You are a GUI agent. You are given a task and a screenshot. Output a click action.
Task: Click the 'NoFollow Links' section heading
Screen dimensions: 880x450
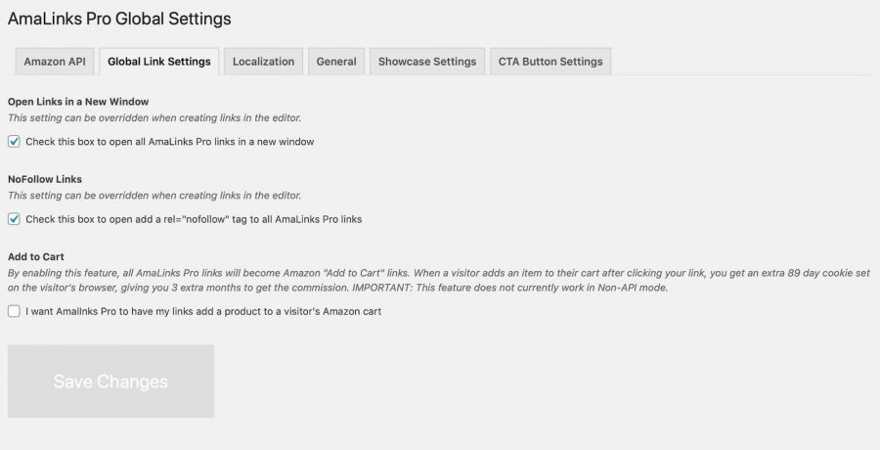[x=45, y=179]
